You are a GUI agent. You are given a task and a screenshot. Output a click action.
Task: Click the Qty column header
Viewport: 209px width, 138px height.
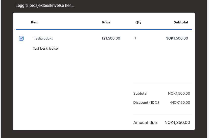[138, 22]
